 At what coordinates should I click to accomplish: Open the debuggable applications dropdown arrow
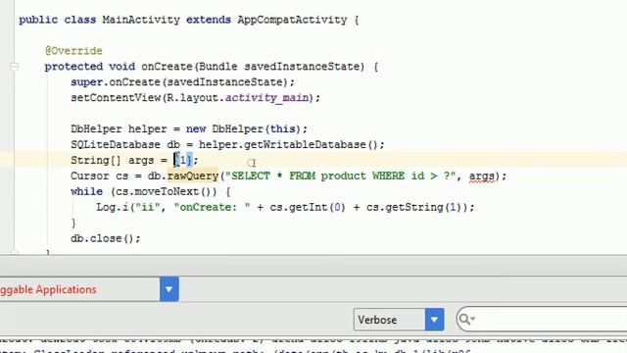pos(169,289)
